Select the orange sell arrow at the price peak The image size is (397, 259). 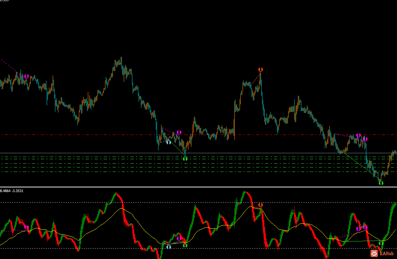point(261,70)
